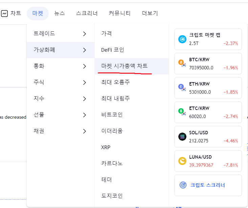Select the 지수 category in the menu

tap(61, 98)
